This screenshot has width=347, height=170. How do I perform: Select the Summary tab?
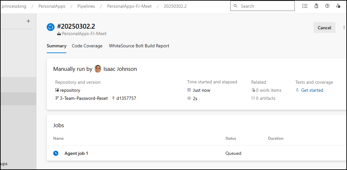(x=56, y=46)
